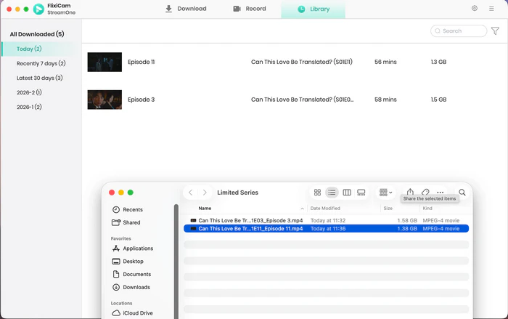Open Finder more actions ellipsis menu

[x=440, y=193]
